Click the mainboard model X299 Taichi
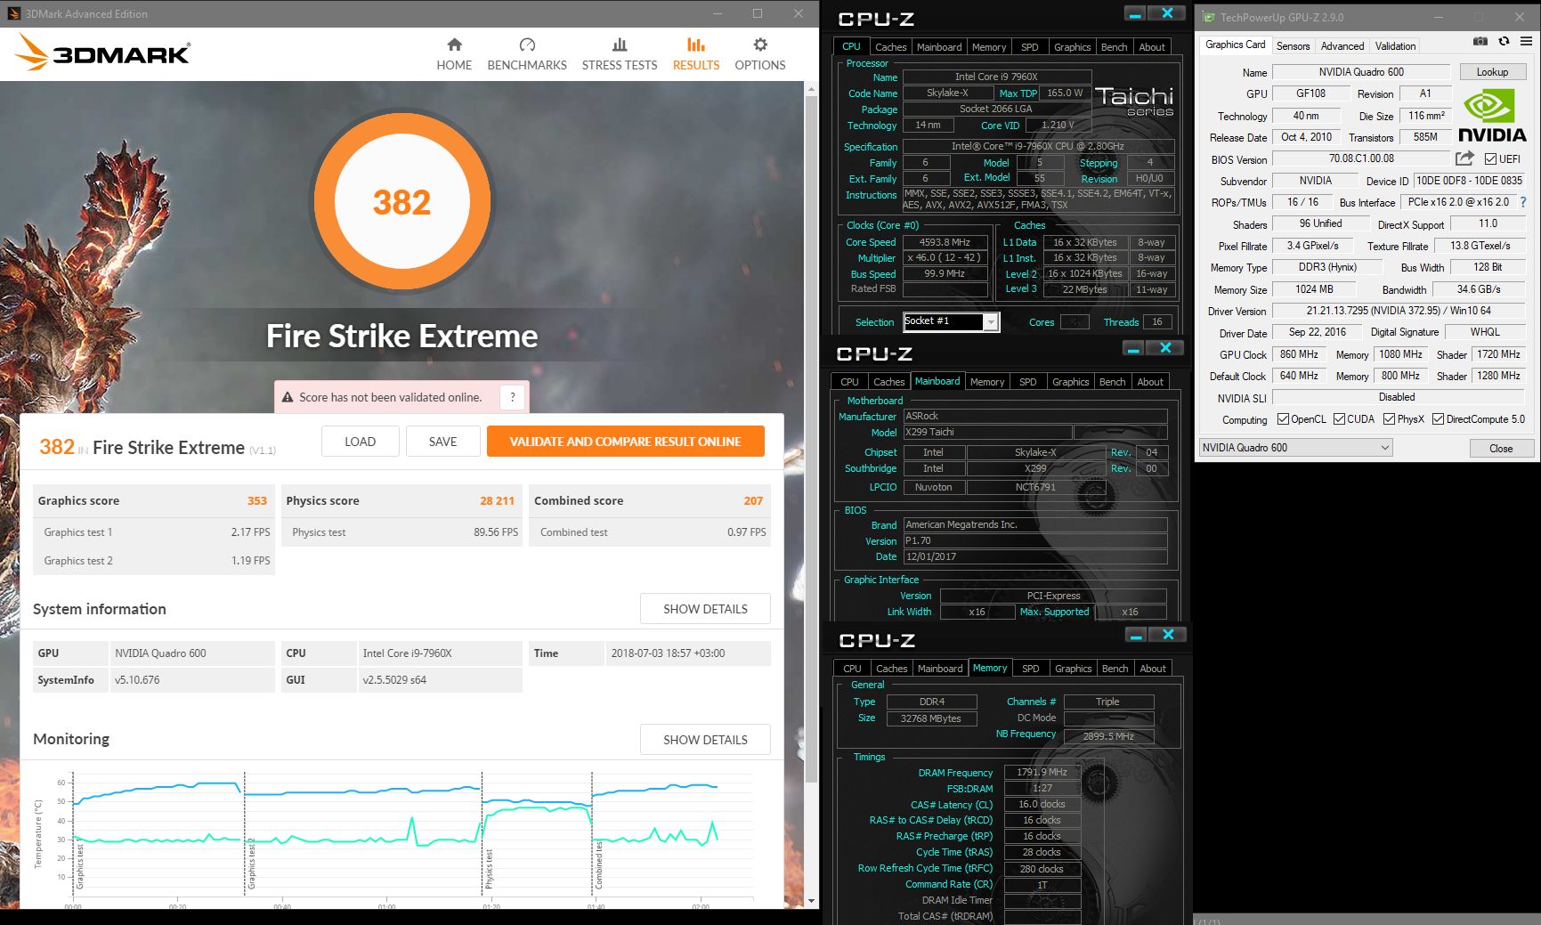The image size is (1541, 925). pyautogui.click(x=987, y=432)
